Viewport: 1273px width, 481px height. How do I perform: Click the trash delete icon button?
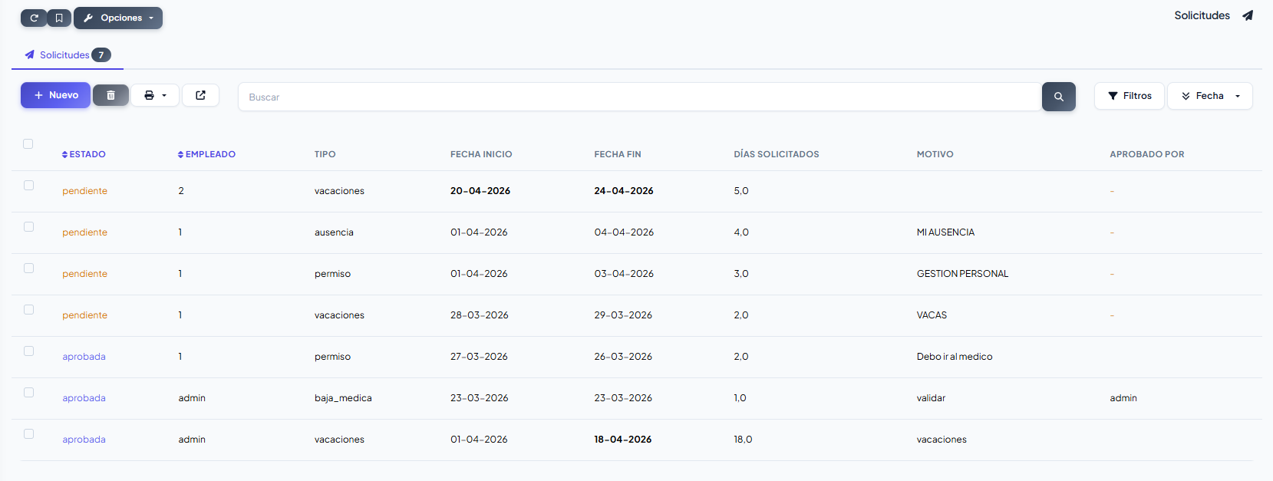110,95
